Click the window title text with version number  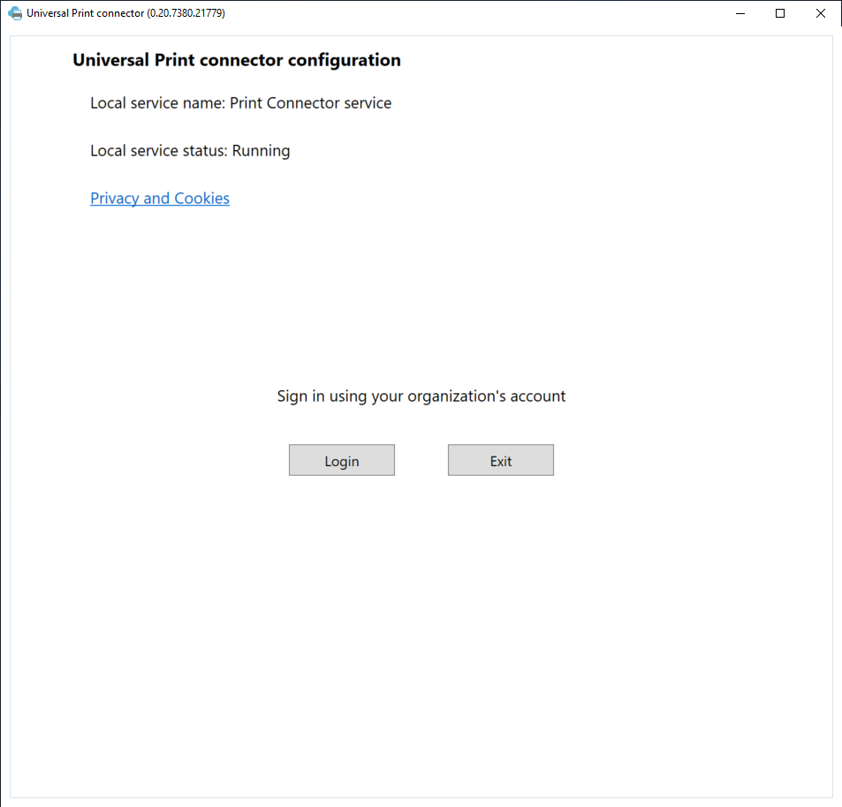pos(125,13)
